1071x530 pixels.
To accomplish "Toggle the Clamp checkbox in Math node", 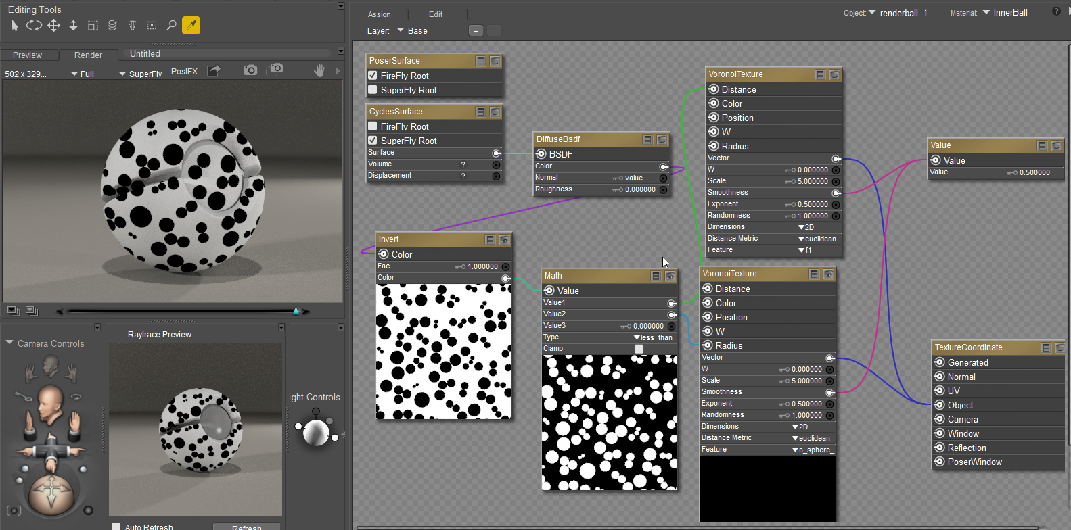I will [x=639, y=349].
